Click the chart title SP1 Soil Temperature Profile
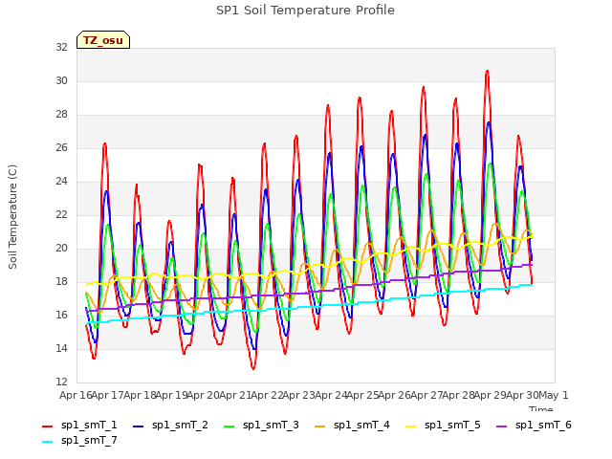 [305, 11]
